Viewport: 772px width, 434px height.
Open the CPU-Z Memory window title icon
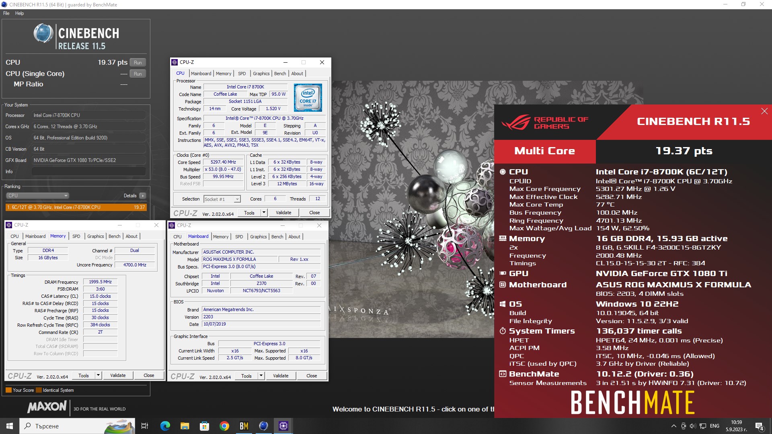point(9,225)
